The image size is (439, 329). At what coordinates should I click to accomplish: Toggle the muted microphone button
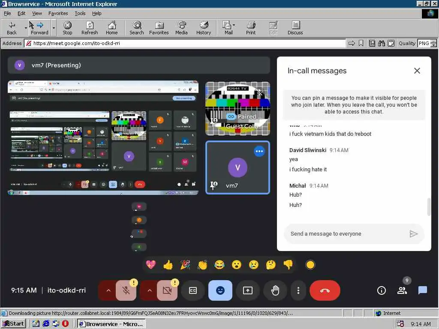pos(126,290)
